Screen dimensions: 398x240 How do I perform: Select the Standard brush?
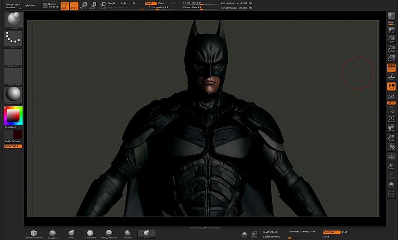53,234
